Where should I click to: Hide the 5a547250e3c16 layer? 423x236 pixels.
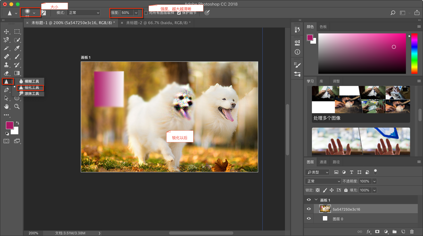pos(309,209)
